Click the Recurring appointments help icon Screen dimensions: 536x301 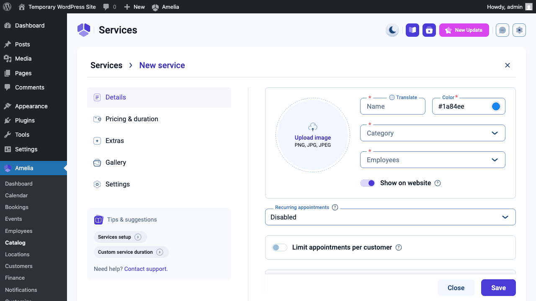335,207
